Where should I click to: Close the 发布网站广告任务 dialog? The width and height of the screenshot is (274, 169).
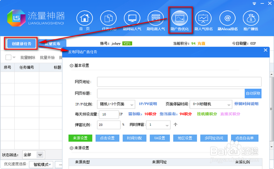pyautogui.click(x=265, y=50)
